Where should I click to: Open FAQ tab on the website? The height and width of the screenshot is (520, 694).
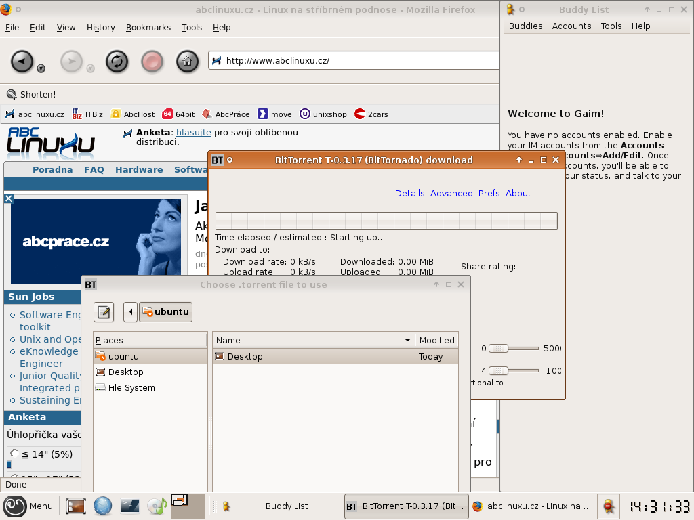[94, 169]
